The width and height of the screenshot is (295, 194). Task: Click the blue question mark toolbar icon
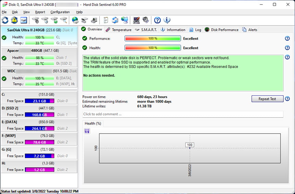tap(157, 20)
